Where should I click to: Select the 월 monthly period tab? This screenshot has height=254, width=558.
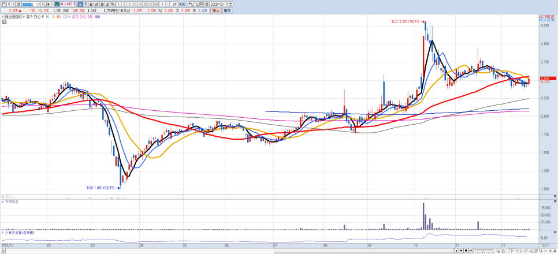click(91, 4)
